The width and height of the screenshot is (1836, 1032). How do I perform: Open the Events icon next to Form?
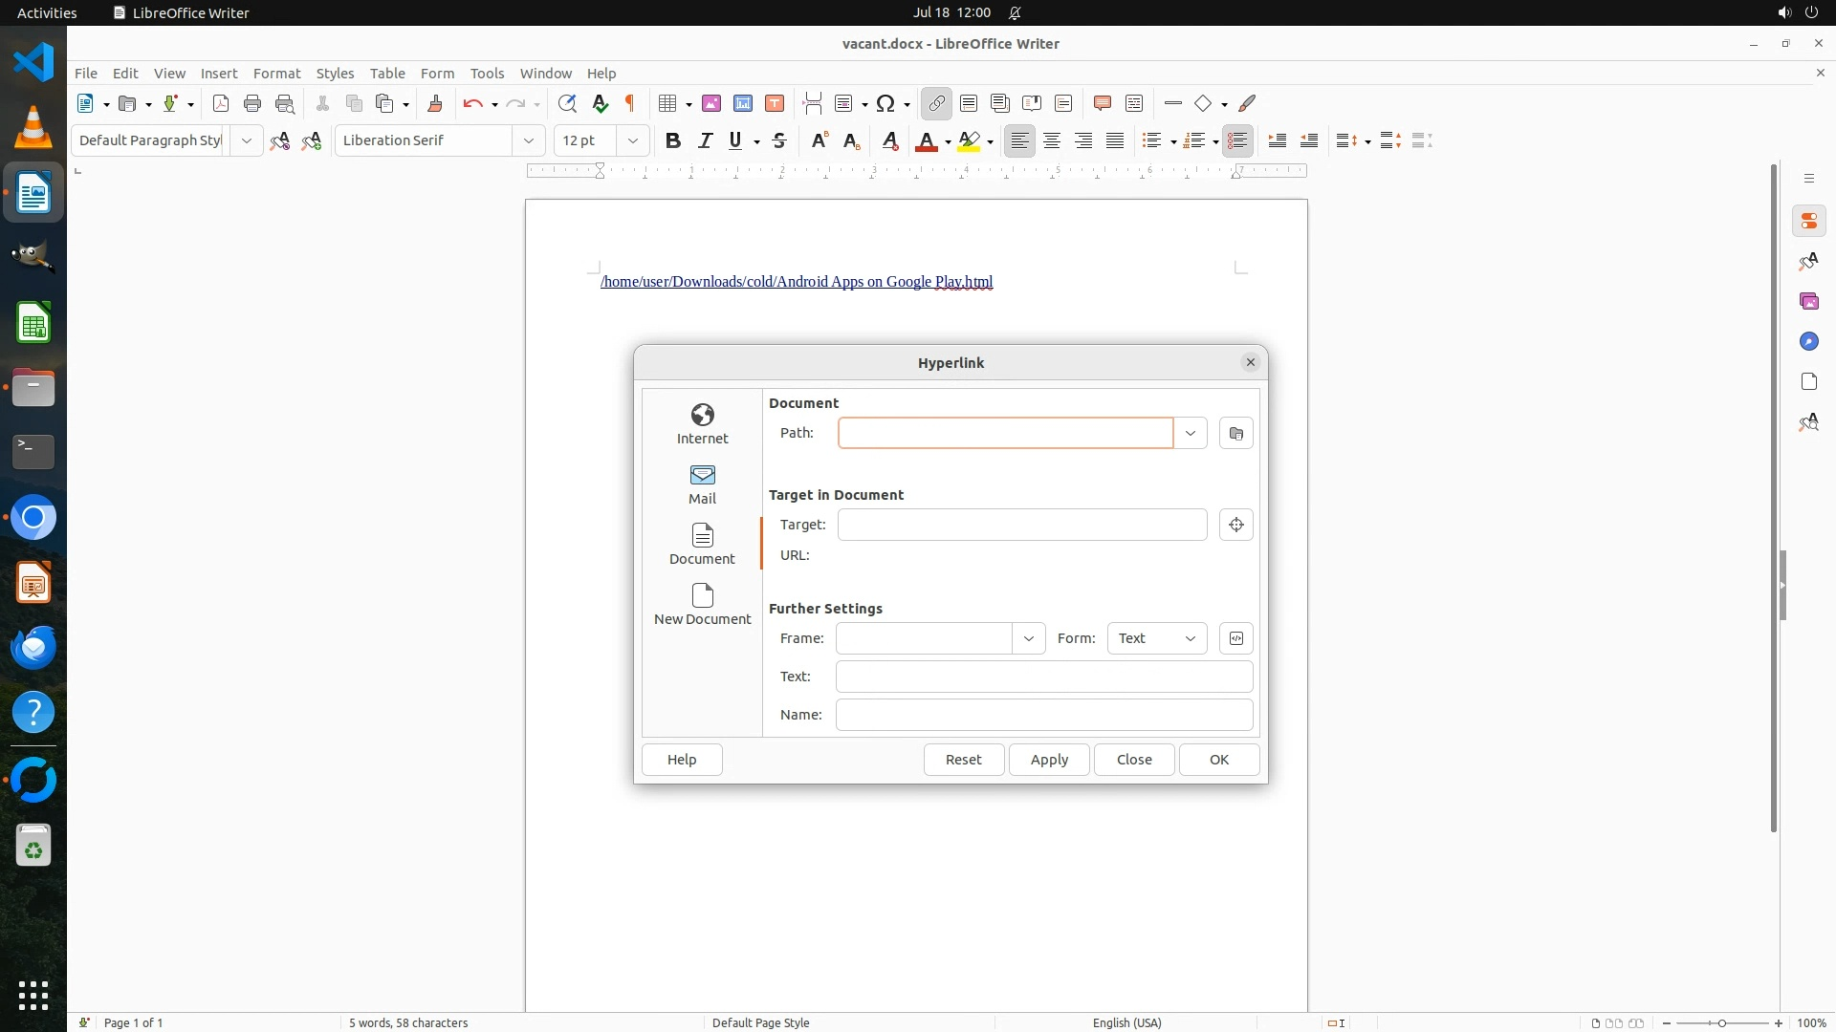pyautogui.click(x=1235, y=638)
